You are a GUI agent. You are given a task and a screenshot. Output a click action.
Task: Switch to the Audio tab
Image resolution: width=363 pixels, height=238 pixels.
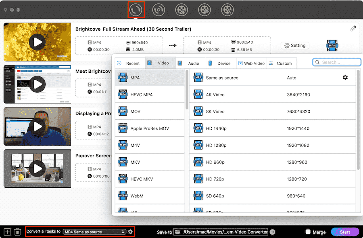190,63
